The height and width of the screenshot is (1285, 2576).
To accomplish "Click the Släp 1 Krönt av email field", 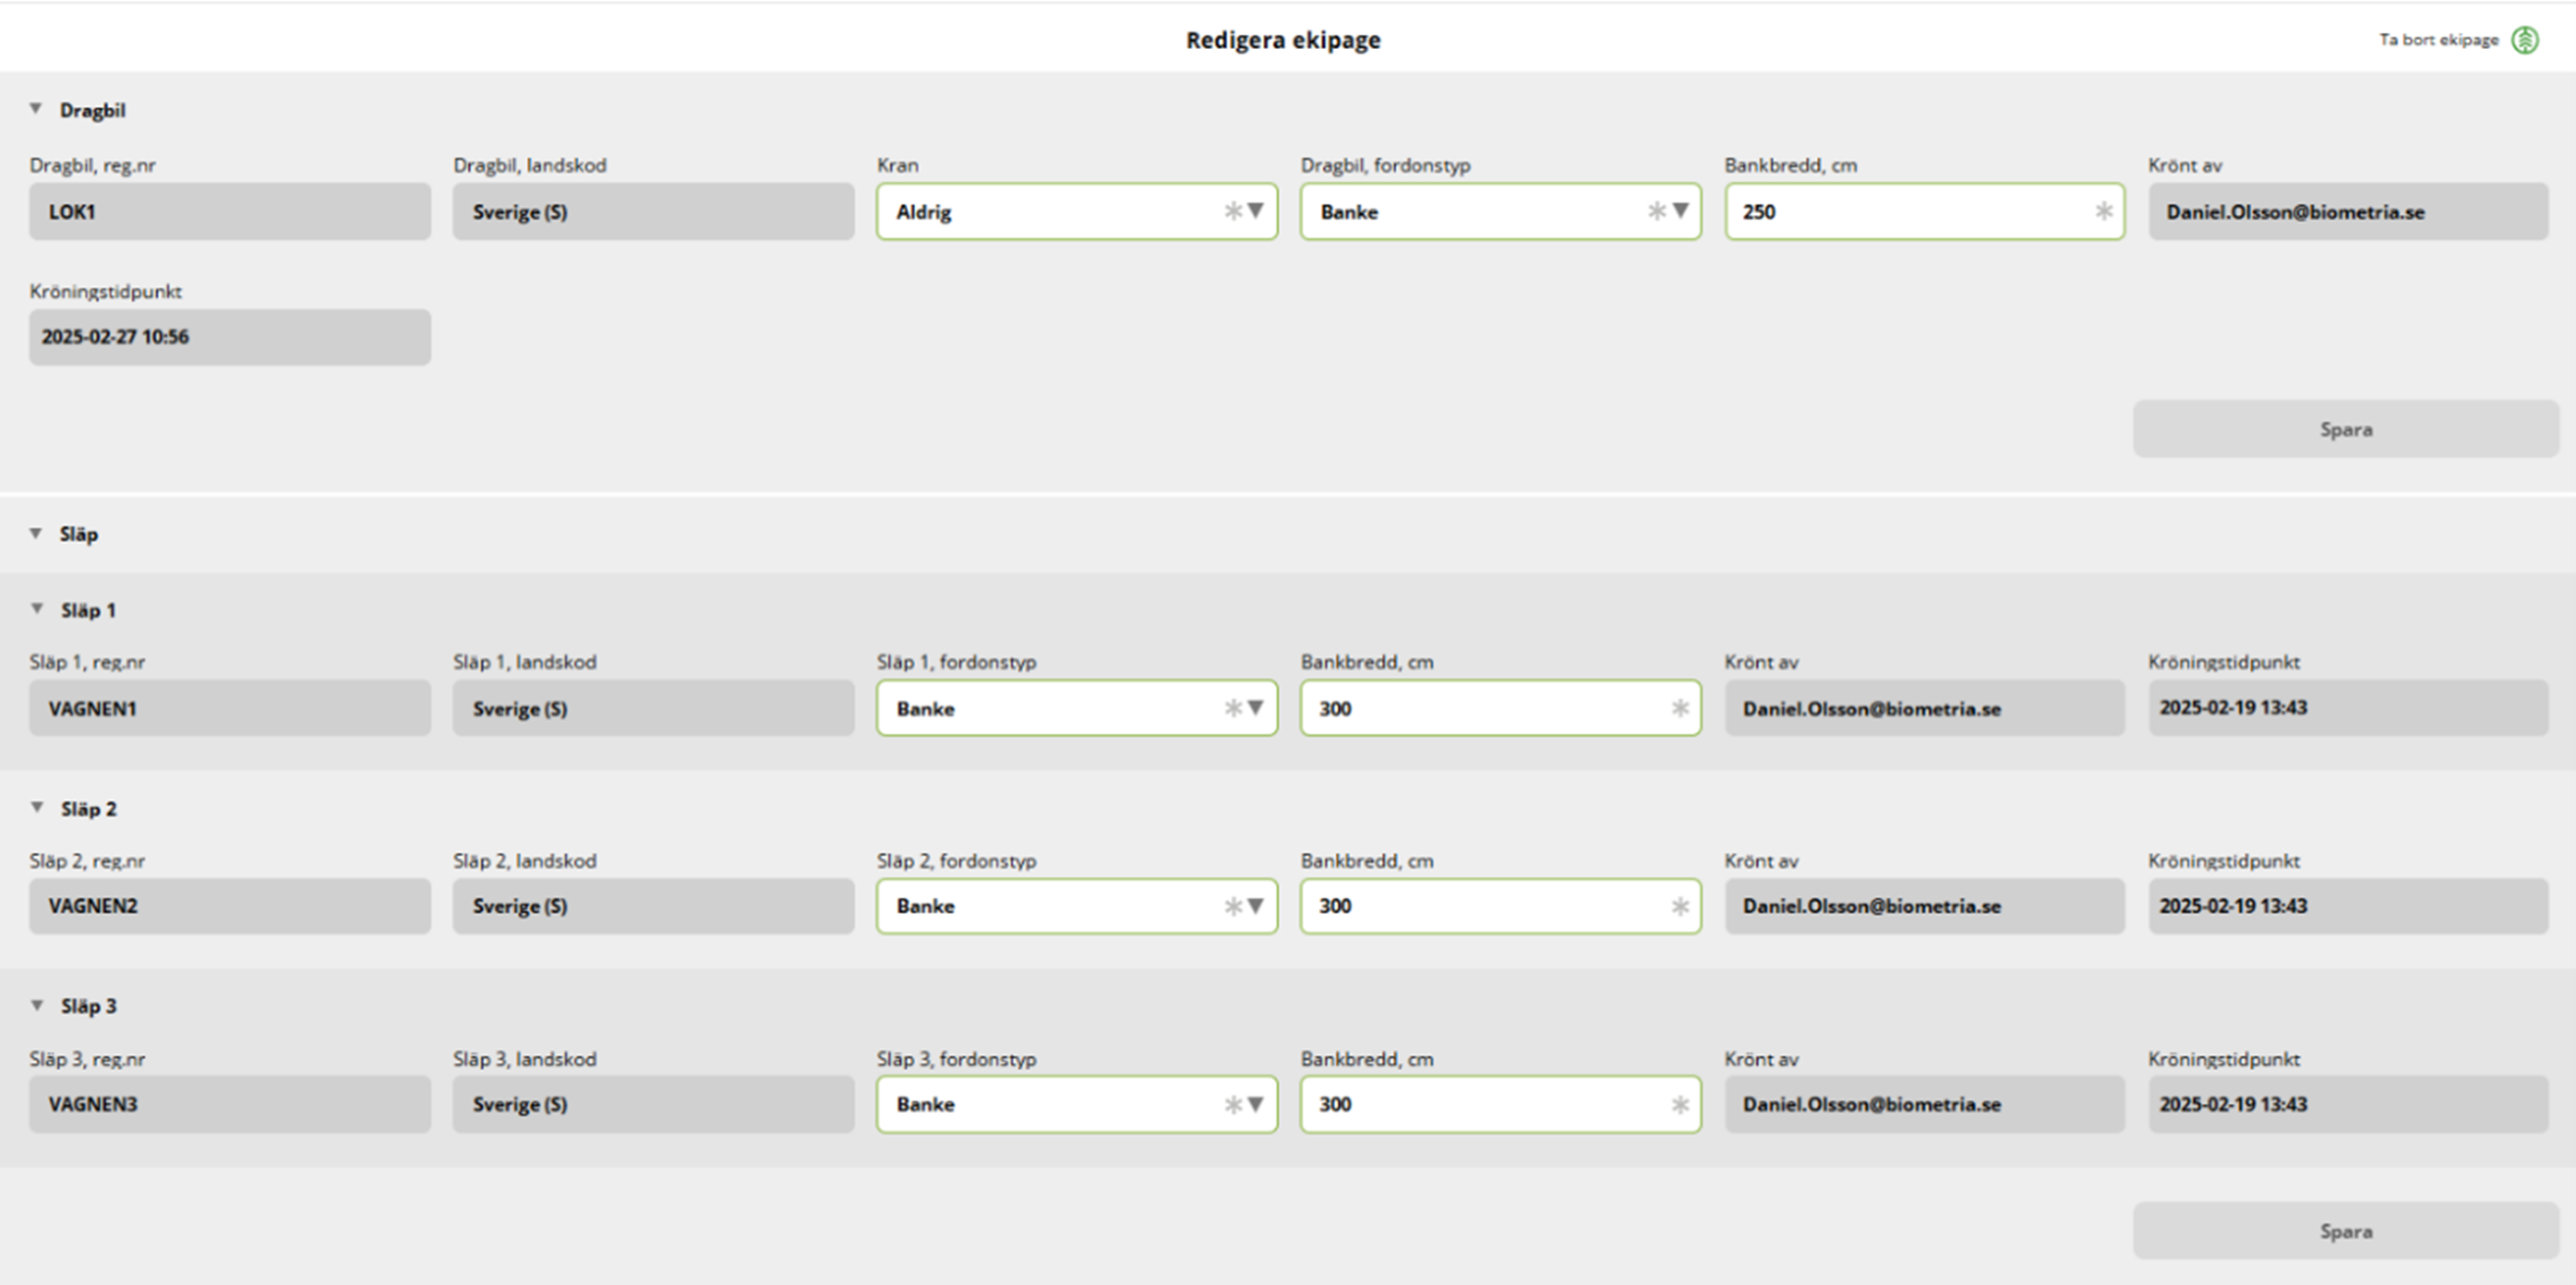I will 1924,708.
